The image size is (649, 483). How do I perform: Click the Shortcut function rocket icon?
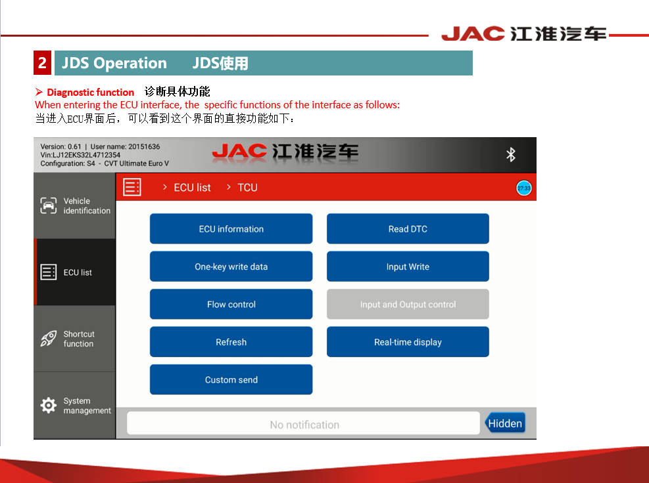coord(49,339)
